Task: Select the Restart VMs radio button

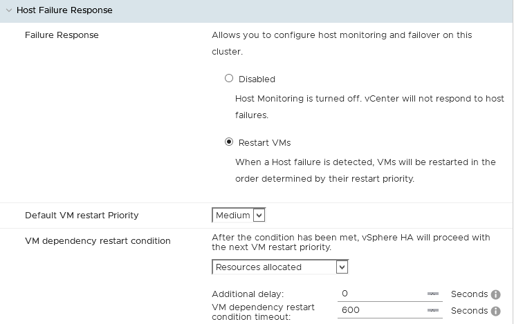Action: click(x=229, y=142)
